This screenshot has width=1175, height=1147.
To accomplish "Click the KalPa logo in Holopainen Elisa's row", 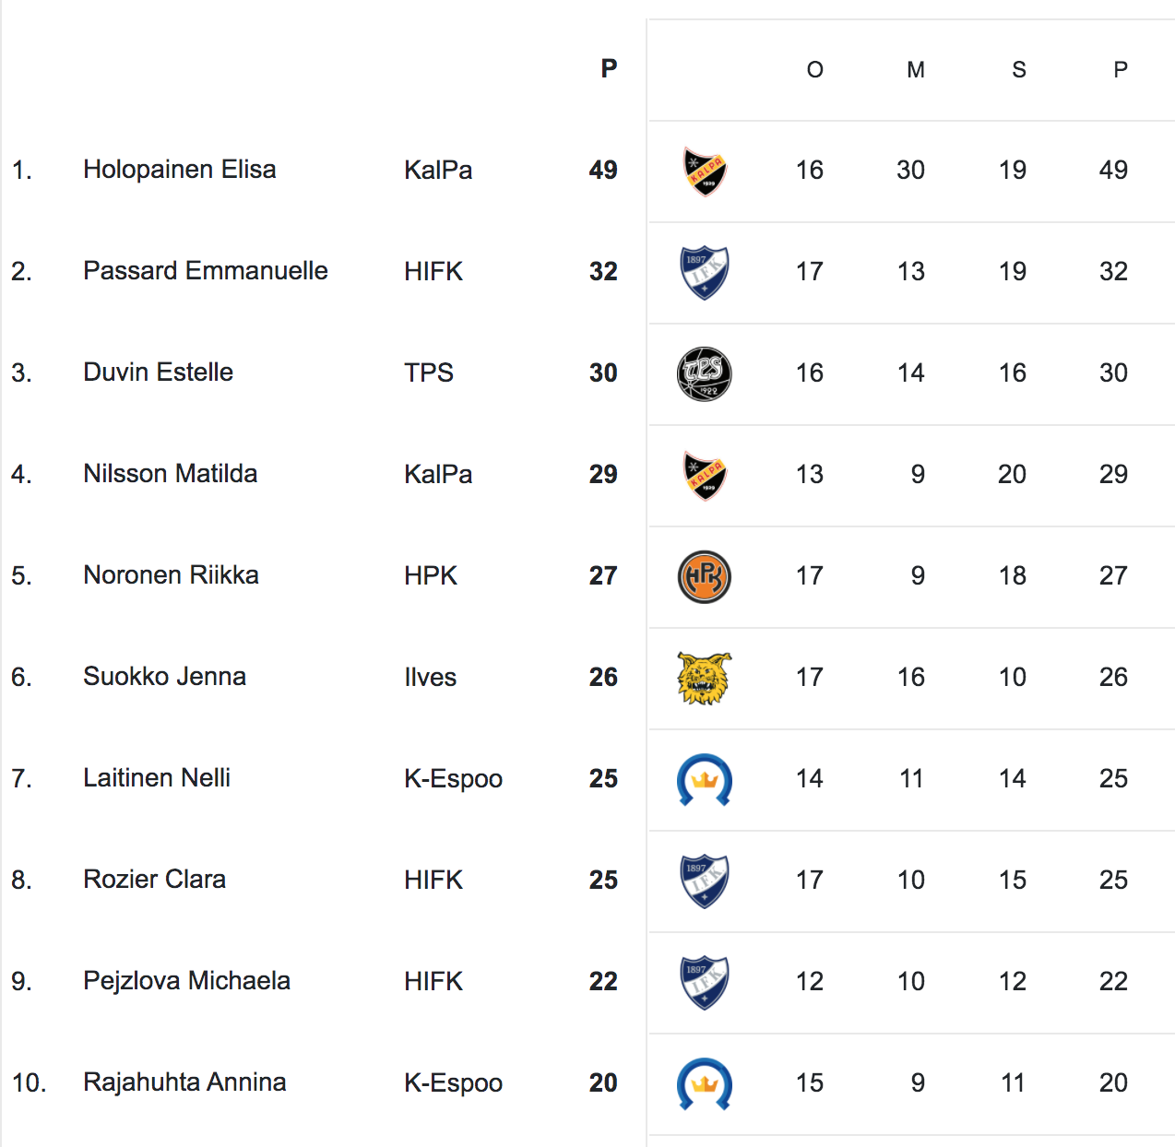I will pos(705,171).
